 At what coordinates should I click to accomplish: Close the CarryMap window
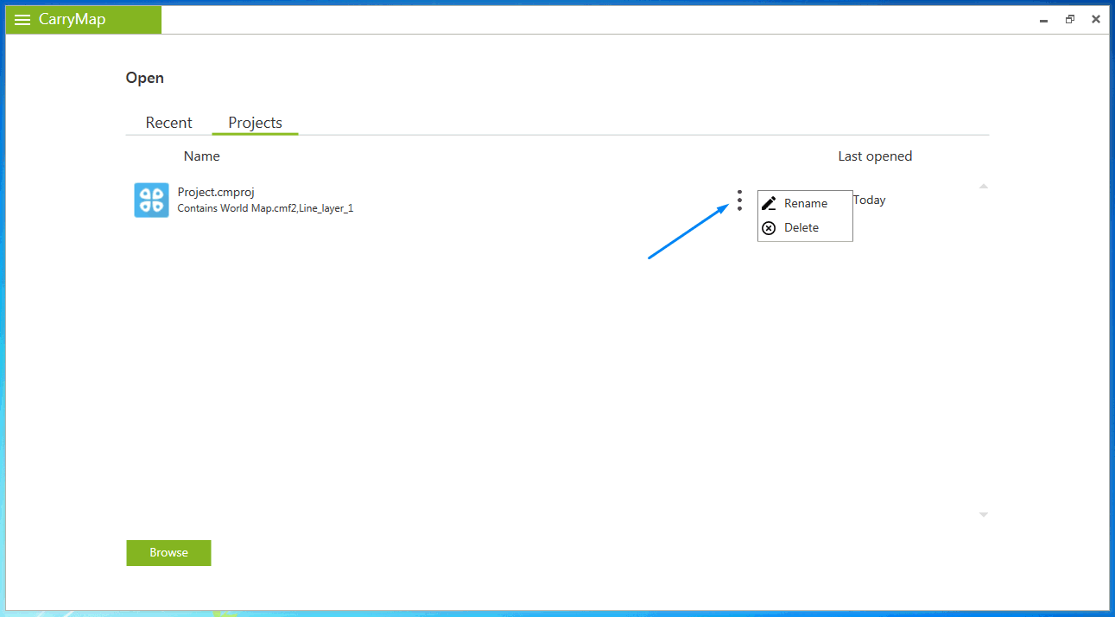click(x=1096, y=19)
